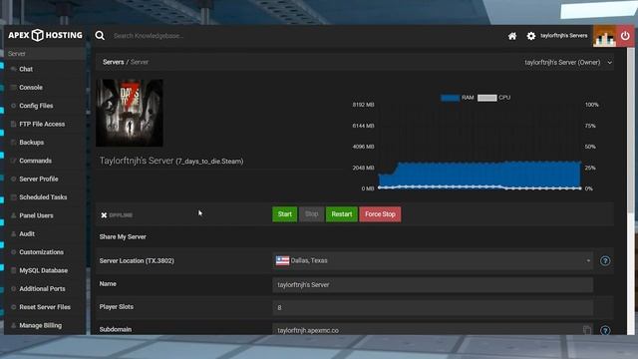Click the Chat sidebar icon
The height and width of the screenshot is (359, 638).
(x=13, y=69)
